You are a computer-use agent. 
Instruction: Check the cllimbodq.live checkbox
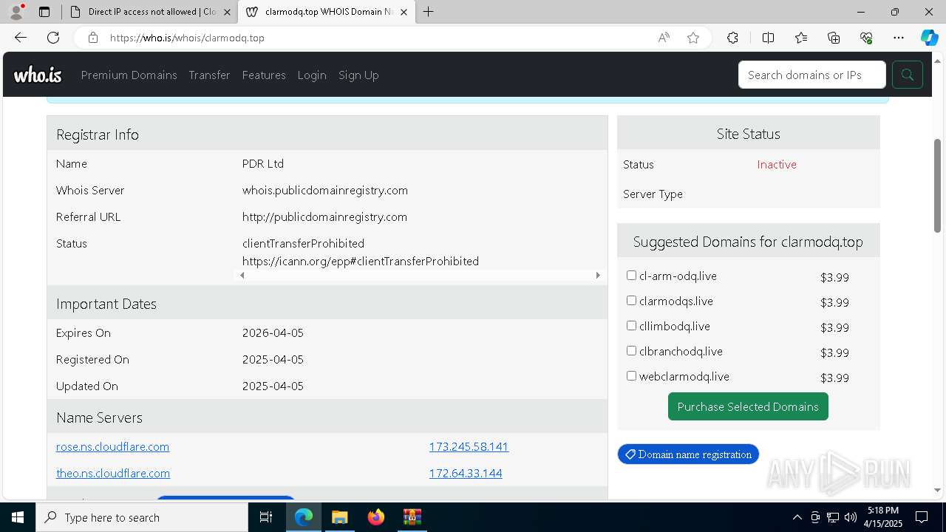click(x=631, y=326)
